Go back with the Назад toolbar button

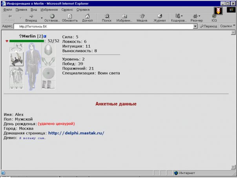pos(10,18)
